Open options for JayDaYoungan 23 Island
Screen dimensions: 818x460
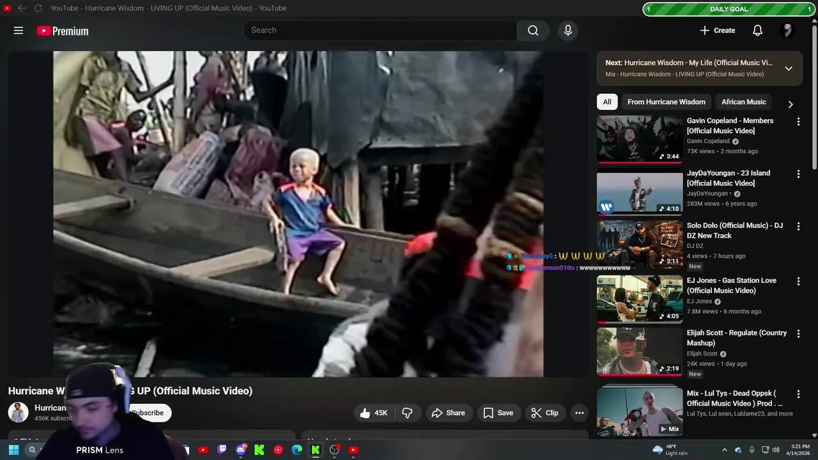coord(798,174)
